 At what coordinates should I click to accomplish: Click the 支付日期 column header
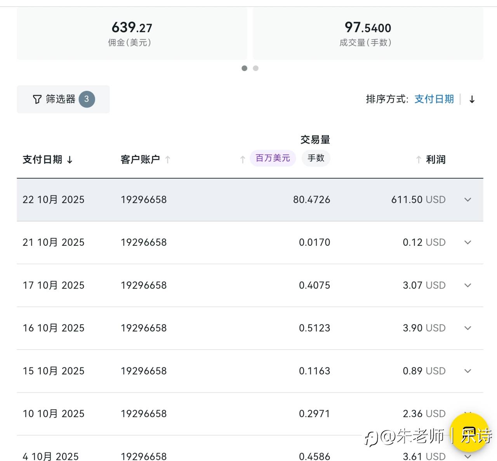click(42, 160)
